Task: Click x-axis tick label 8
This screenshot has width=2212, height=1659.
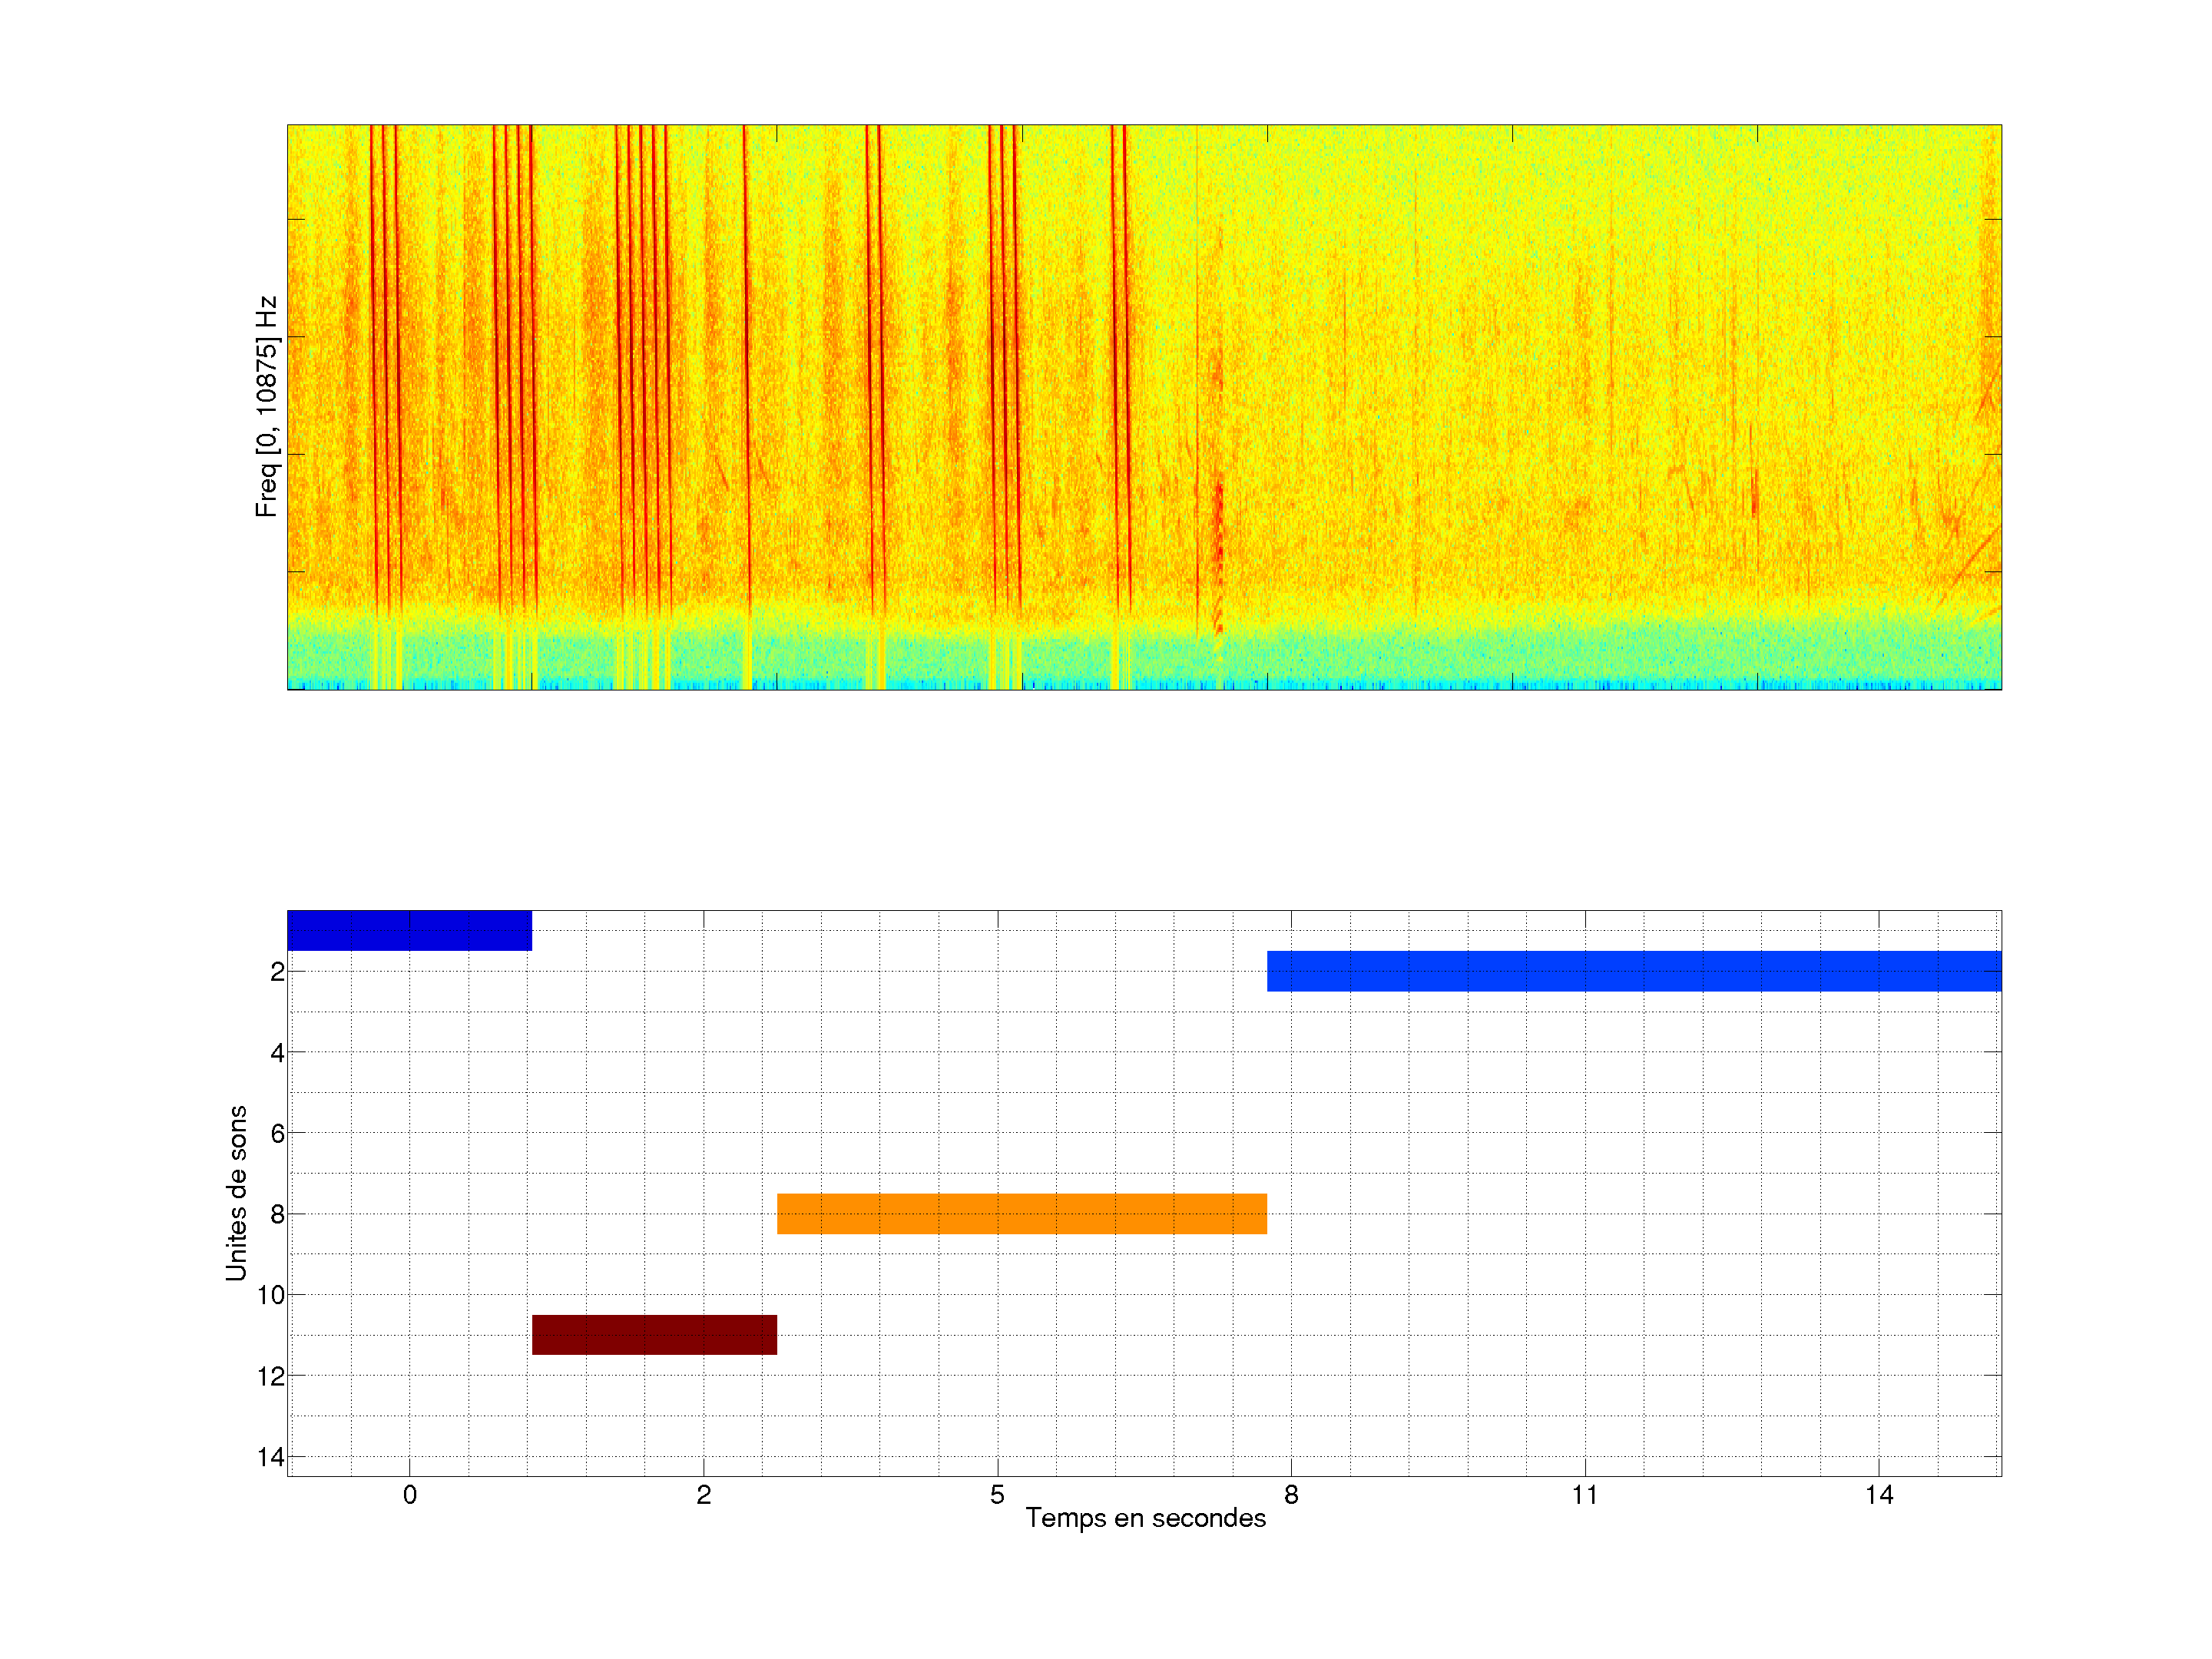Action: point(1291,1495)
